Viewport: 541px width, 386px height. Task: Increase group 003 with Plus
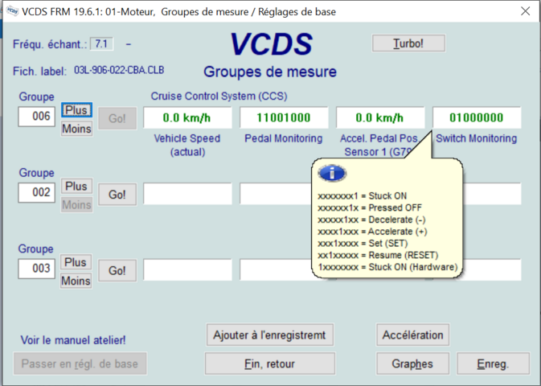pos(76,262)
